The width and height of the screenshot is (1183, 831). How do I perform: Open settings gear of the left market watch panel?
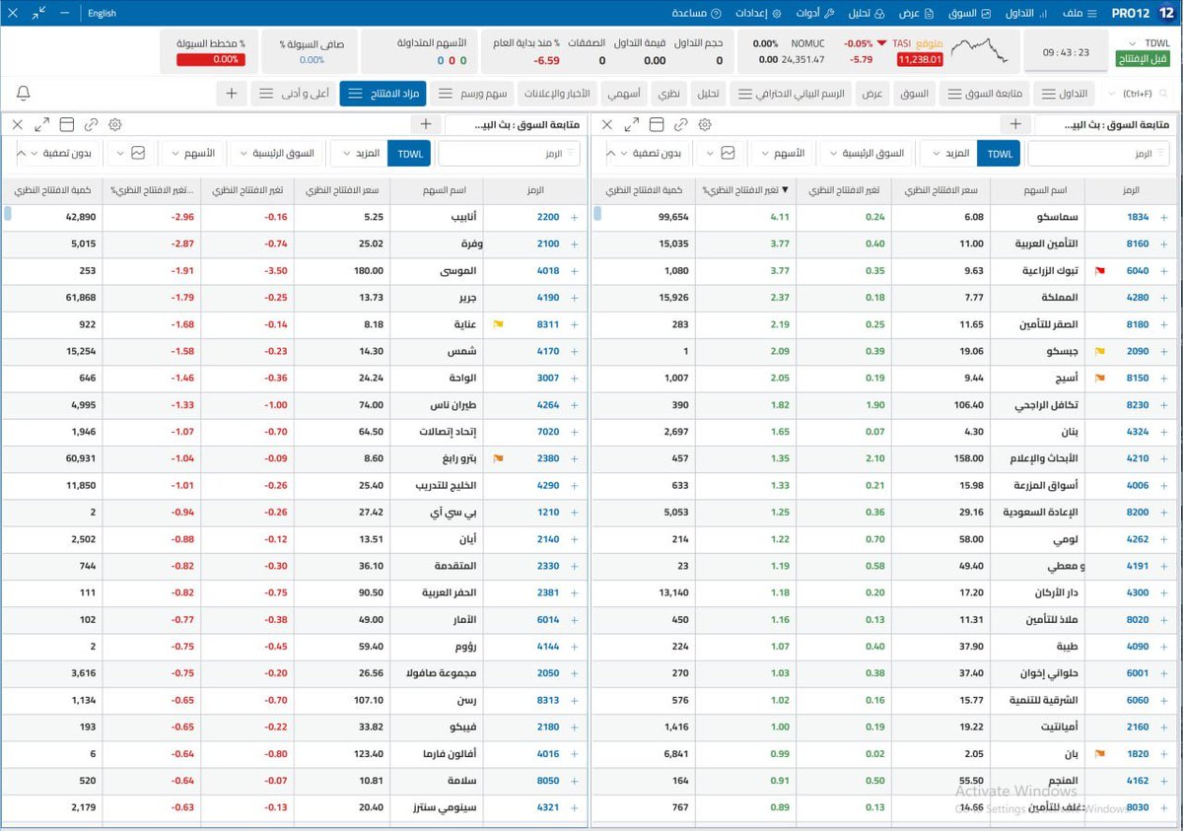[115, 125]
